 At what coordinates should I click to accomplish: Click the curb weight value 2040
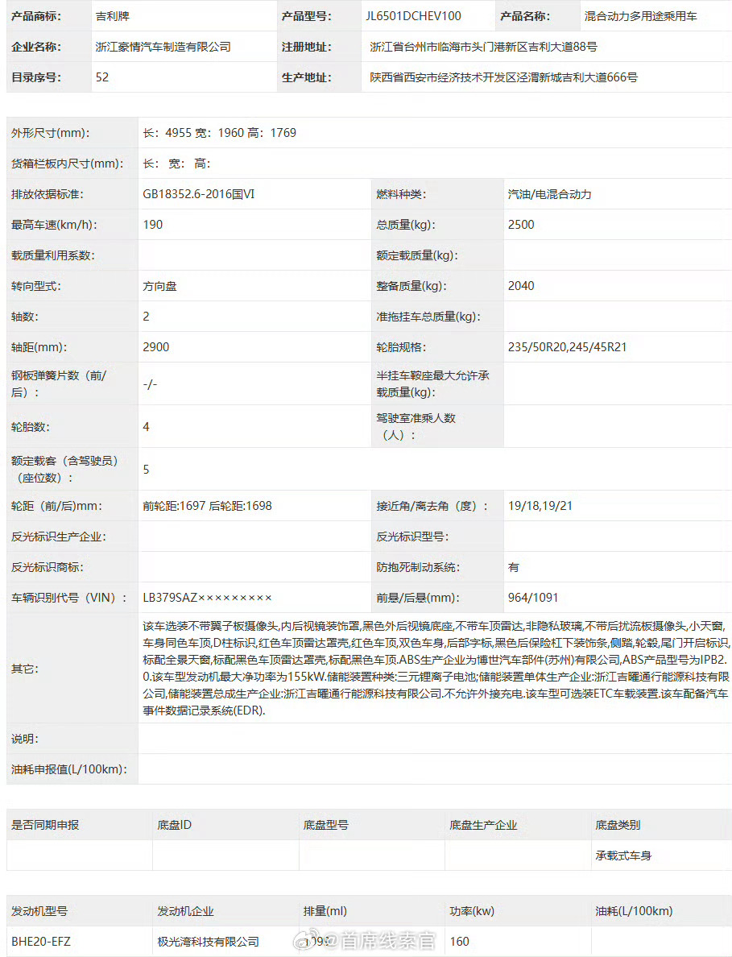tap(521, 286)
